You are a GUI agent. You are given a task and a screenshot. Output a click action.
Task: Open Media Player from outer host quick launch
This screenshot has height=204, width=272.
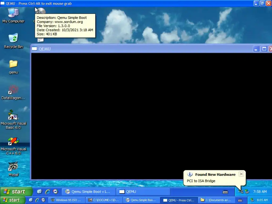click(43, 200)
